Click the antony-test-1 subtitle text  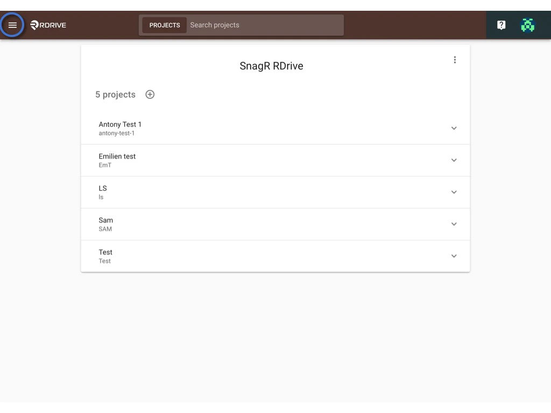[x=117, y=133]
